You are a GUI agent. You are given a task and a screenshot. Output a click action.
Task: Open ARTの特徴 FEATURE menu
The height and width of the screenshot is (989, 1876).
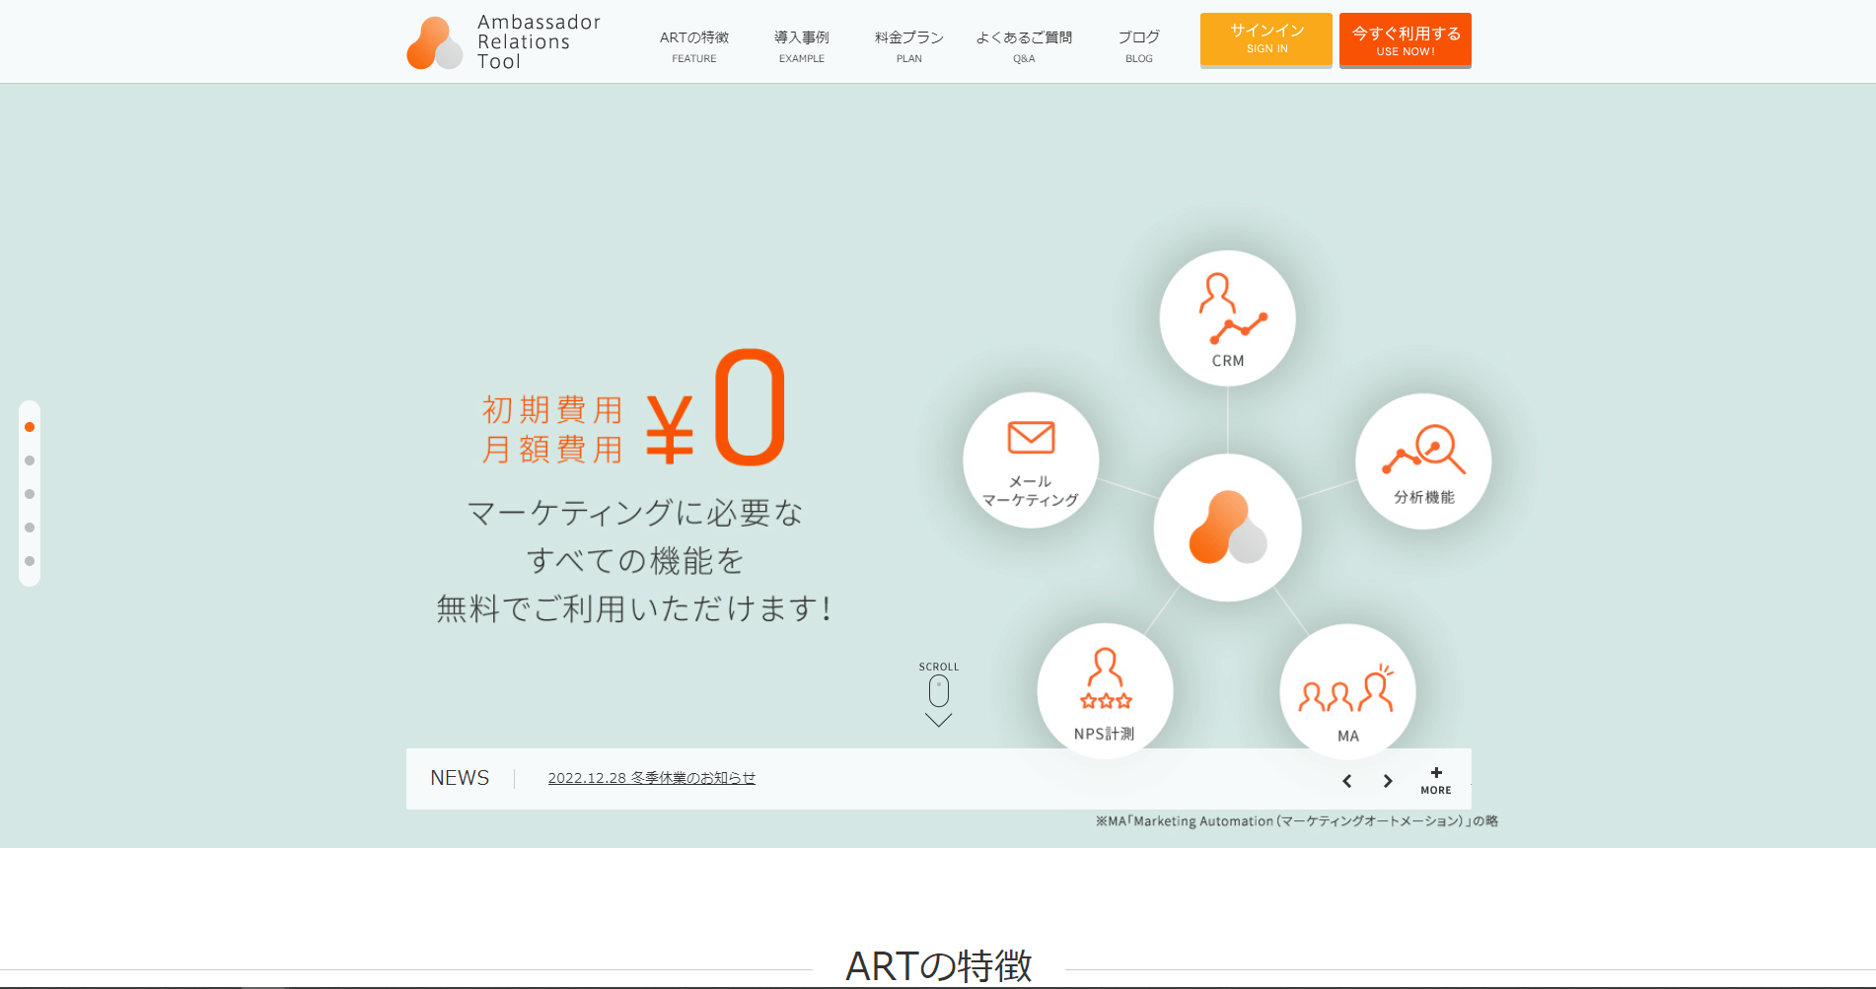694,45
